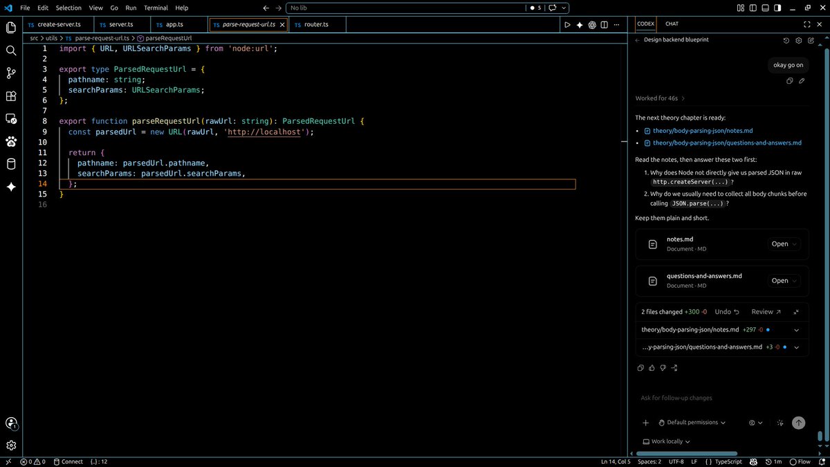The image size is (830, 467).
Task: Click the sparkle icon in editor toolbar
Action: (580, 25)
